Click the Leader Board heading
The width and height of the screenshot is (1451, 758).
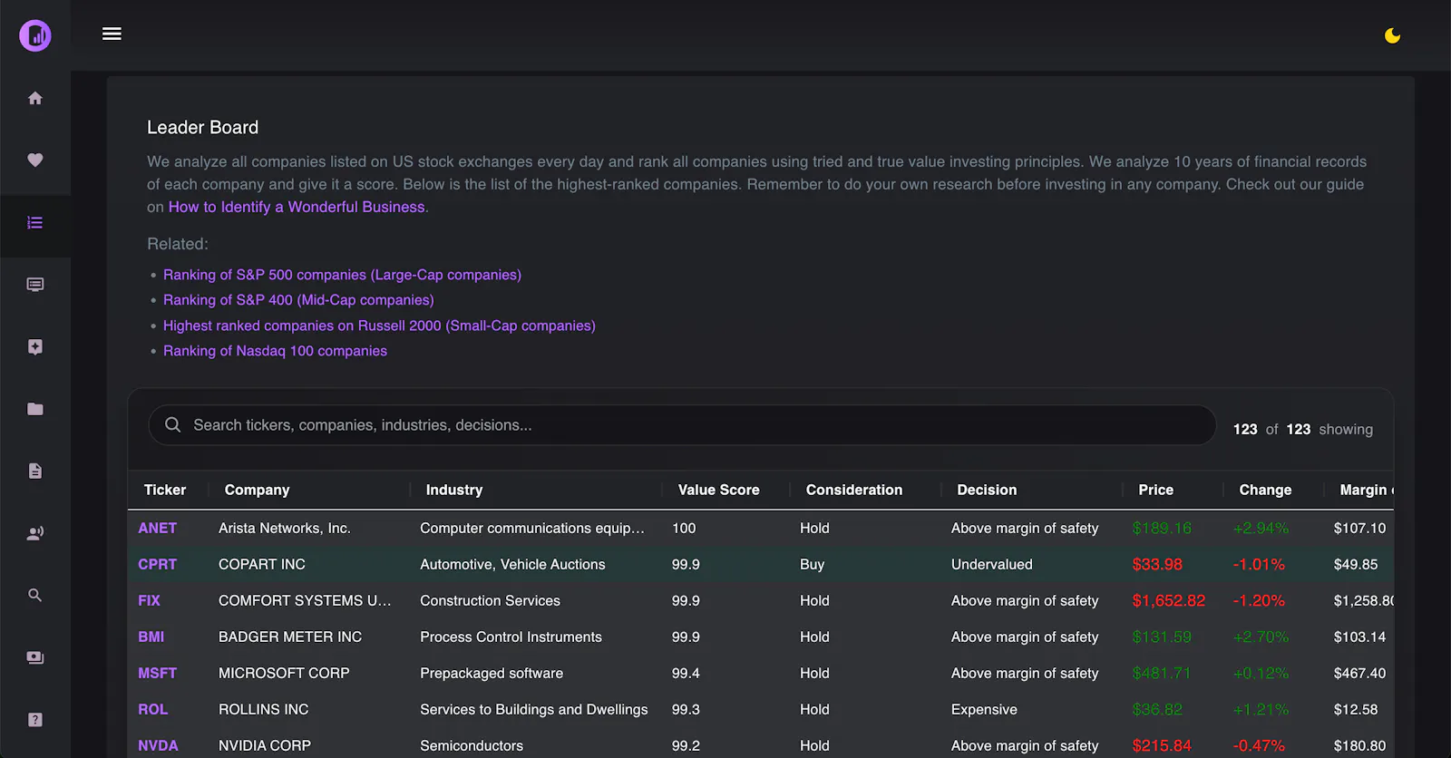pos(202,128)
